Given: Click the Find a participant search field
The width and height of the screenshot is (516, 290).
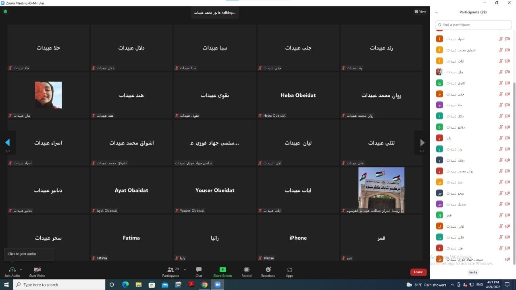Looking at the screenshot, I should pyautogui.click(x=473, y=25).
